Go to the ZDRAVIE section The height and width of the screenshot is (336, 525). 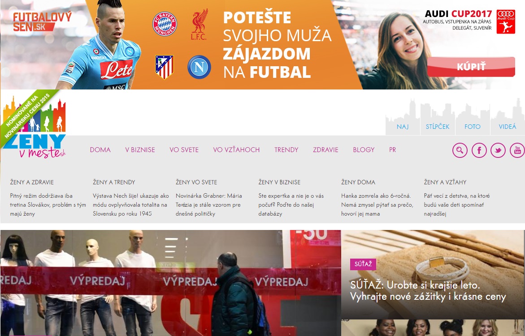tap(325, 150)
